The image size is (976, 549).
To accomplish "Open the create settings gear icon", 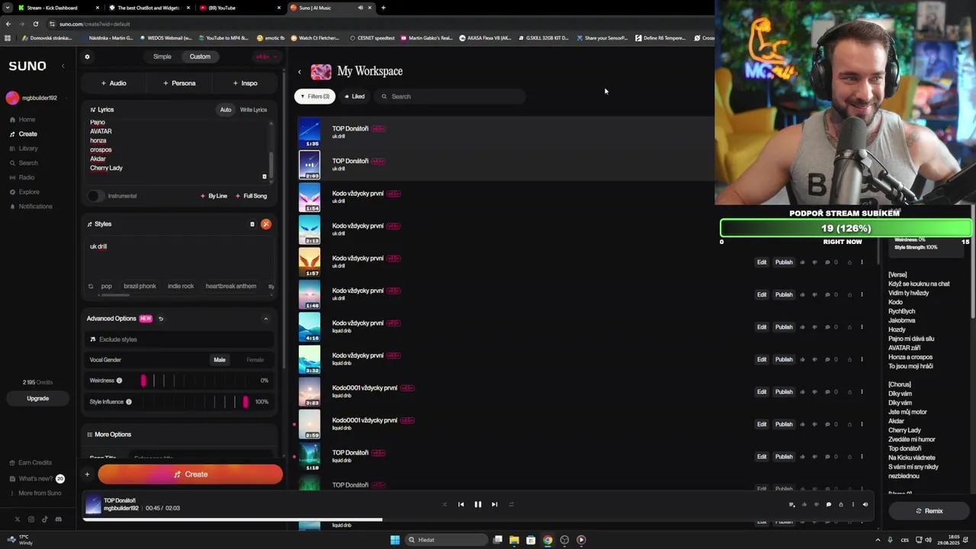I will pos(87,56).
